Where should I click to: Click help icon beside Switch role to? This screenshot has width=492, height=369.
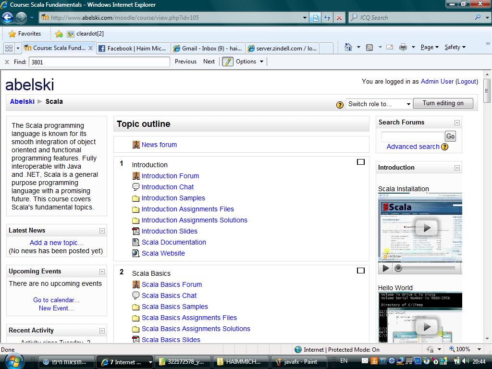[x=340, y=105]
